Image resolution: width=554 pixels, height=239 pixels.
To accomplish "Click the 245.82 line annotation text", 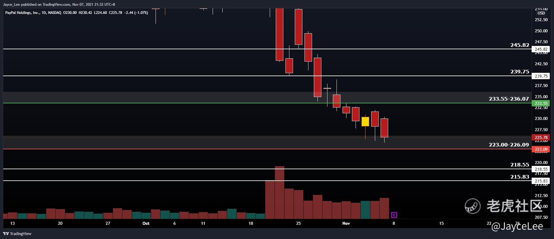I will 520,45.
